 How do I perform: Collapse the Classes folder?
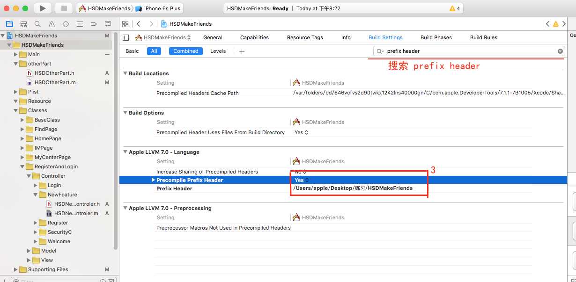pos(16,110)
